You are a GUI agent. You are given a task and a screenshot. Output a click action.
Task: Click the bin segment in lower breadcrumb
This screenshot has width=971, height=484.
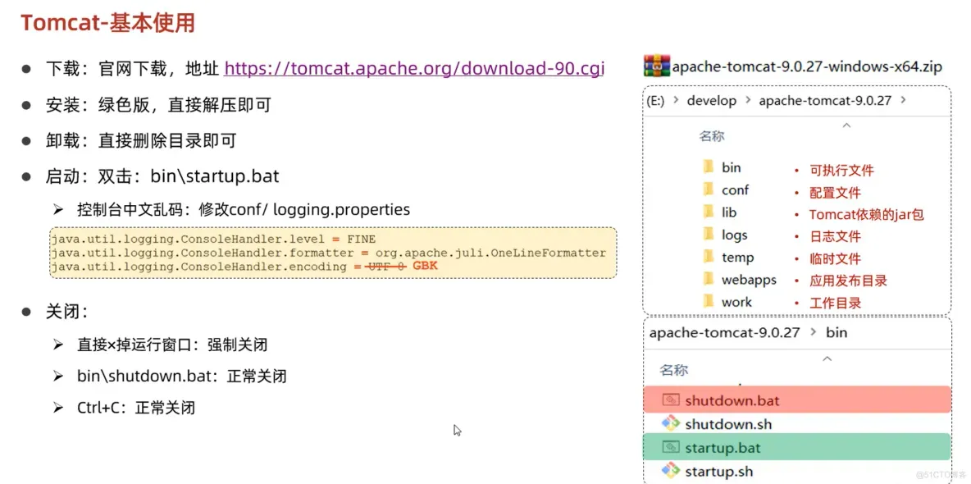pyautogui.click(x=837, y=333)
